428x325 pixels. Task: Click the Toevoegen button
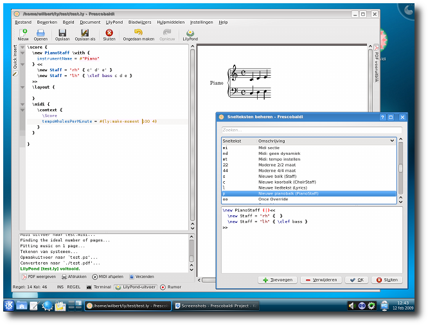(278, 280)
